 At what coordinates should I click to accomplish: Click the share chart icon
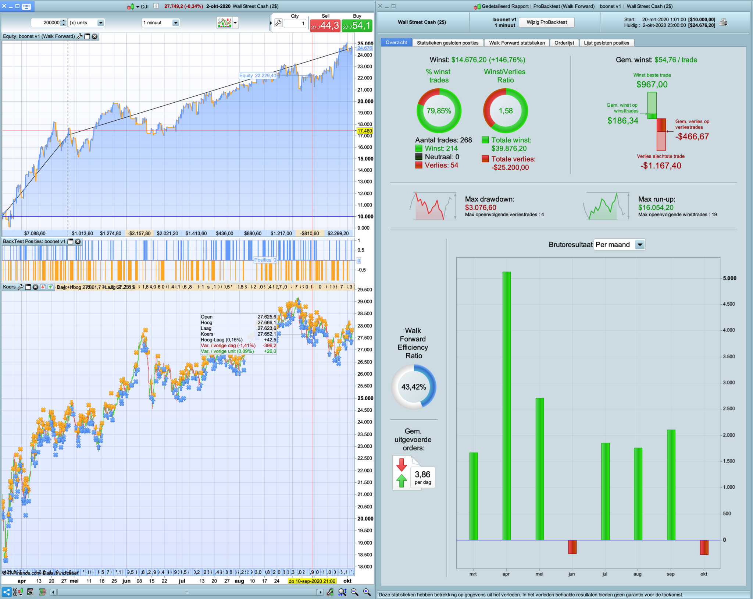point(7,592)
